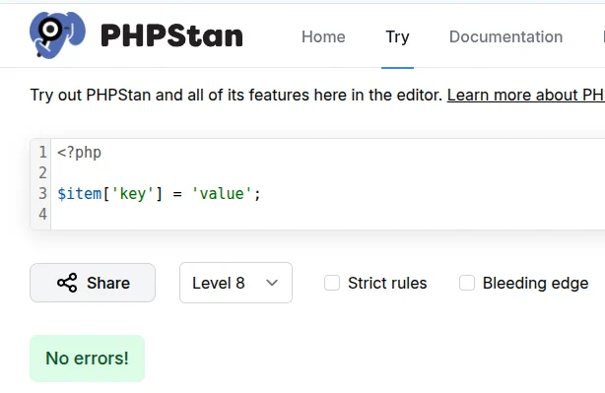Image resolution: width=605 pixels, height=393 pixels.
Task: Enable the Bleeding edge checkbox
Action: click(467, 283)
